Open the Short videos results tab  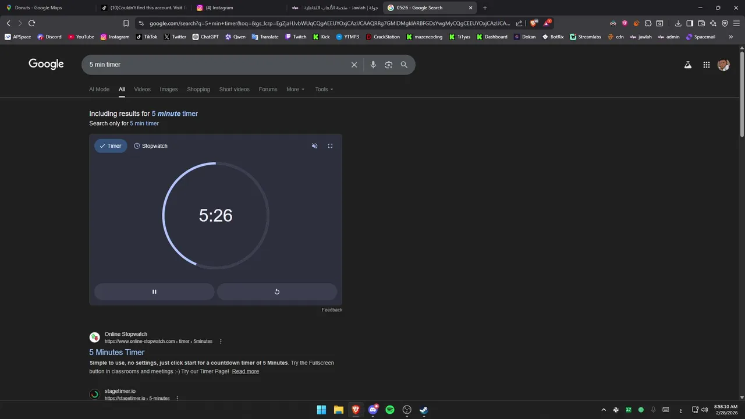[x=234, y=90]
